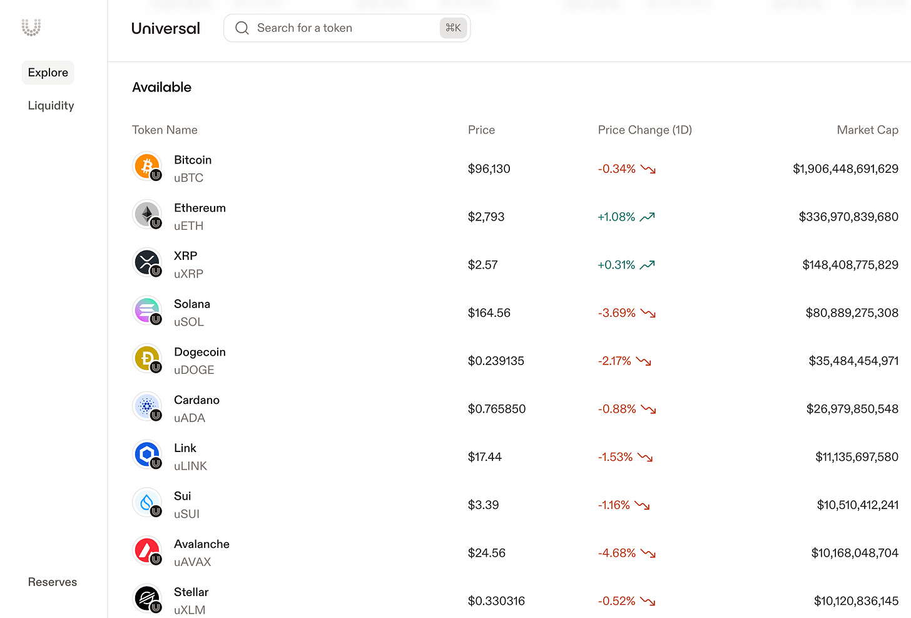Click Avalanche's downward trend arrow

(648, 553)
